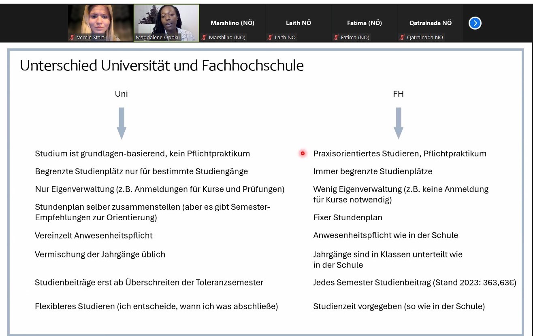This screenshot has width=533, height=336.
Task: Click 'Vermischung der Jahrgänge üblich'
Action: pos(100,255)
